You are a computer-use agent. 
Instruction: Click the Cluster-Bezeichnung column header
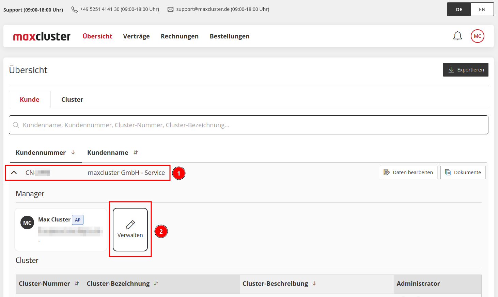118,283
